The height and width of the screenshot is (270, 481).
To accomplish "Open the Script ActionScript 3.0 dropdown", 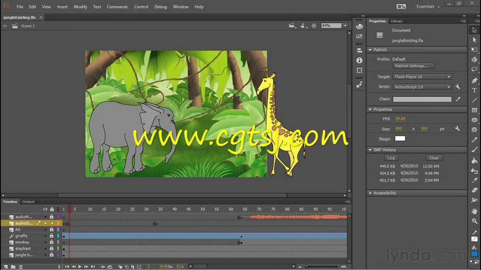I will [x=423, y=87].
